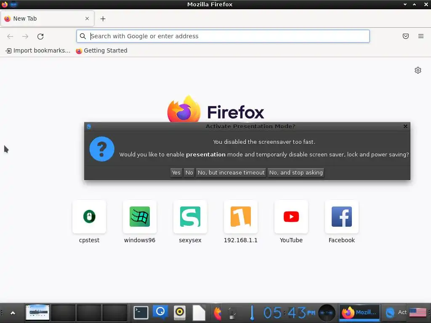Switch to the fourth workspace
431x323 pixels.
pos(115,312)
